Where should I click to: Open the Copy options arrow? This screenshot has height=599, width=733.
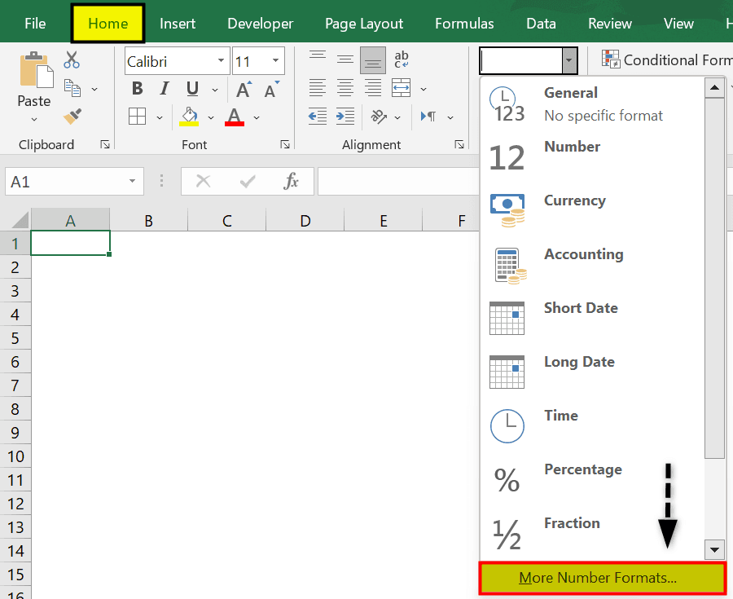(x=94, y=89)
